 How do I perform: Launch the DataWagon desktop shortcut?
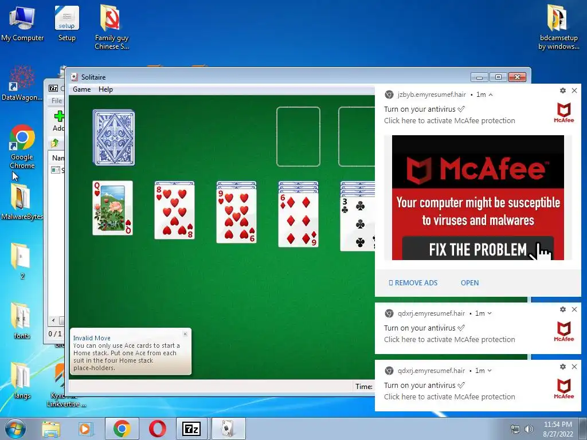pos(22,83)
